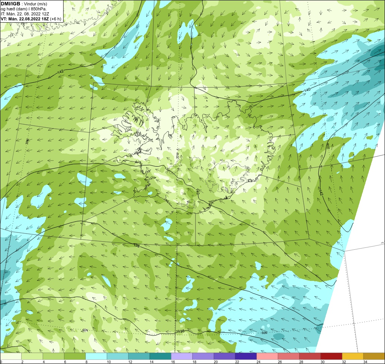Click the 'Vindur (m/s)' label
Screen dimensions: 385x364
point(36,4)
